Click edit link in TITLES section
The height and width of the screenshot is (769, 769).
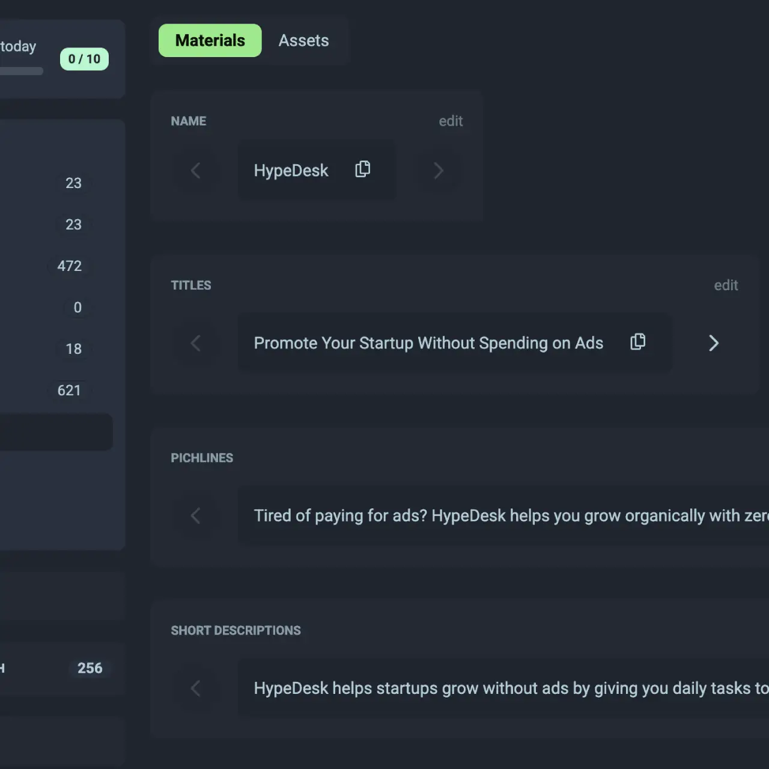click(x=726, y=285)
